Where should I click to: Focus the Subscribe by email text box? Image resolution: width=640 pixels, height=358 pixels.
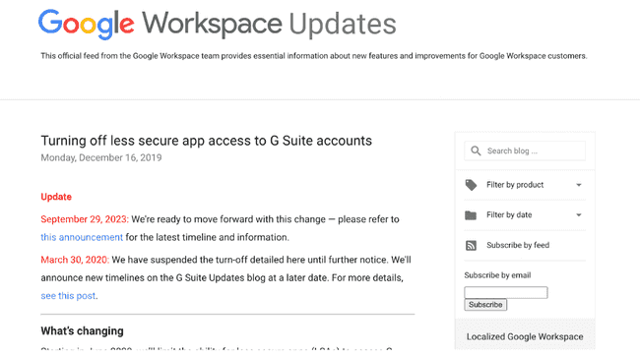point(506,292)
